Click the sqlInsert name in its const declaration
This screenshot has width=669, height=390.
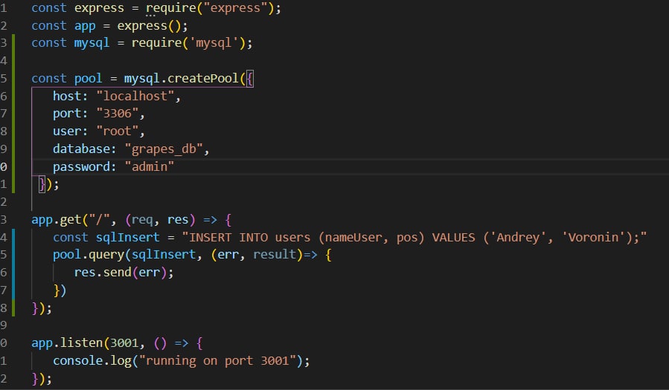point(127,237)
